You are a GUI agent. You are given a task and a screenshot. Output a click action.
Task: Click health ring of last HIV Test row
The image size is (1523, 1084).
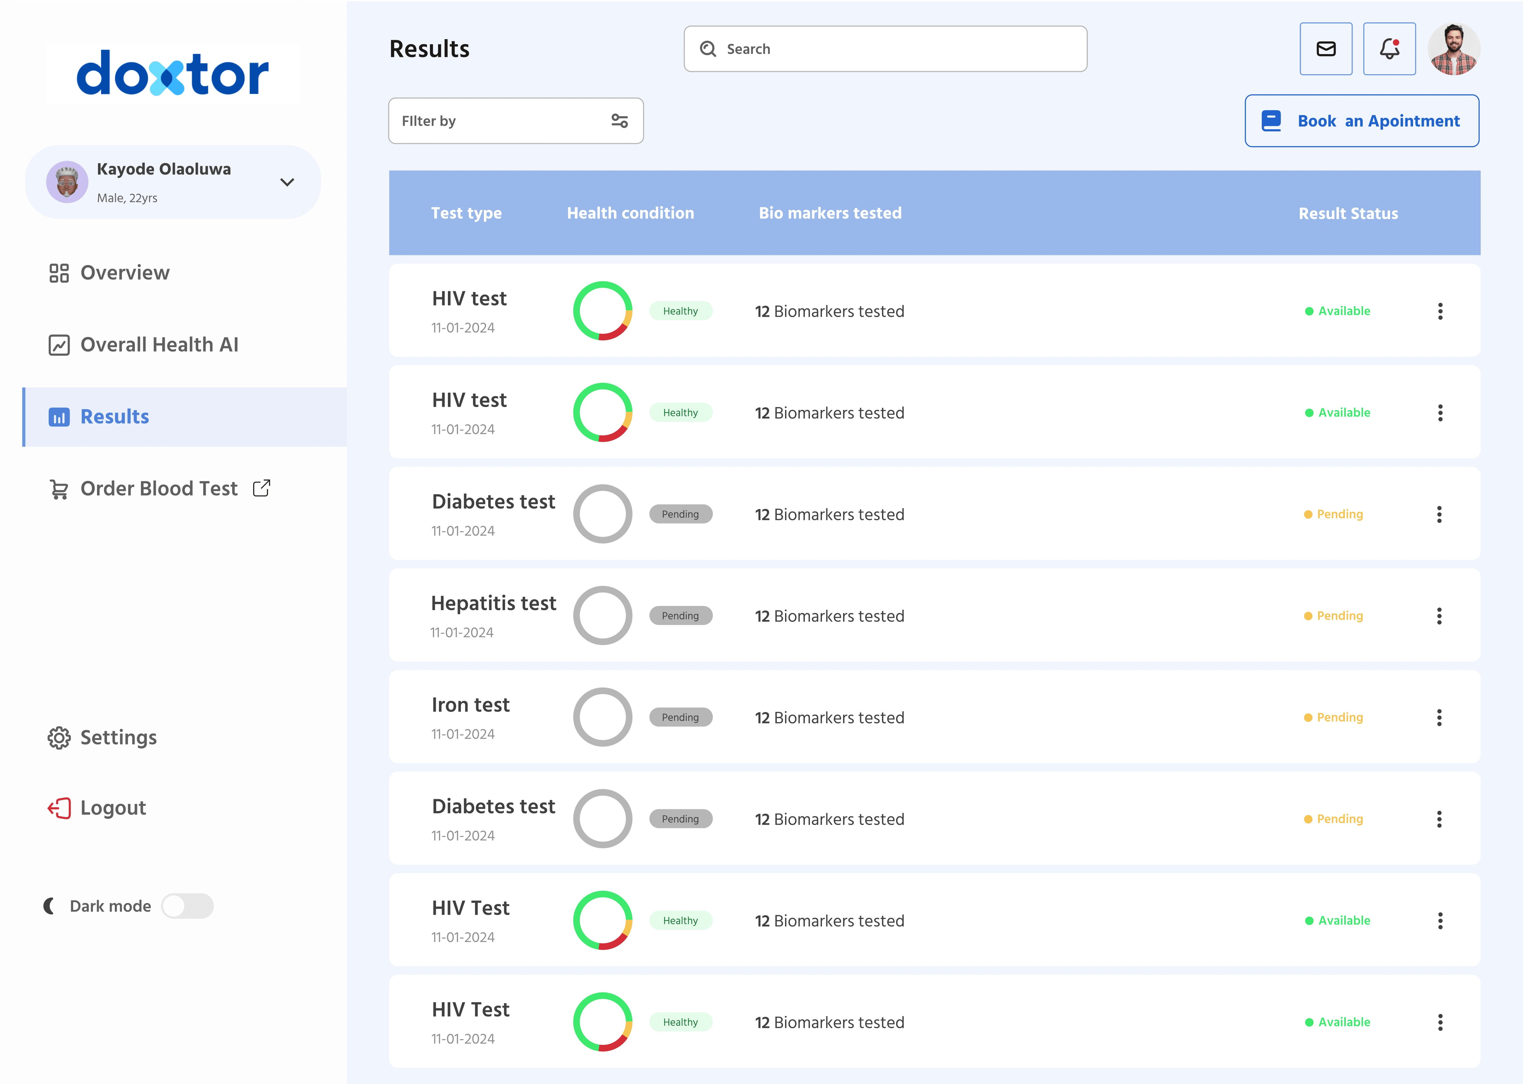point(602,1022)
